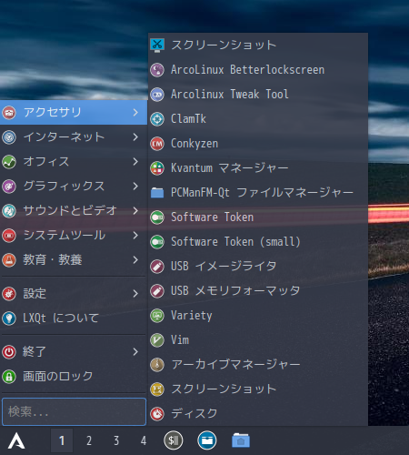Click the Conkyzen icon
Image resolution: width=409 pixels, height=455 pixels.
point(157,144)
